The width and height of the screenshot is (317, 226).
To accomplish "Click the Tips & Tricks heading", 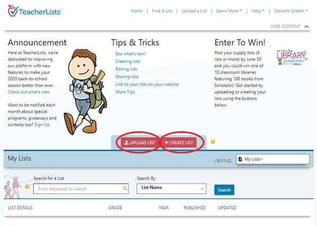I will coord(135,42).
